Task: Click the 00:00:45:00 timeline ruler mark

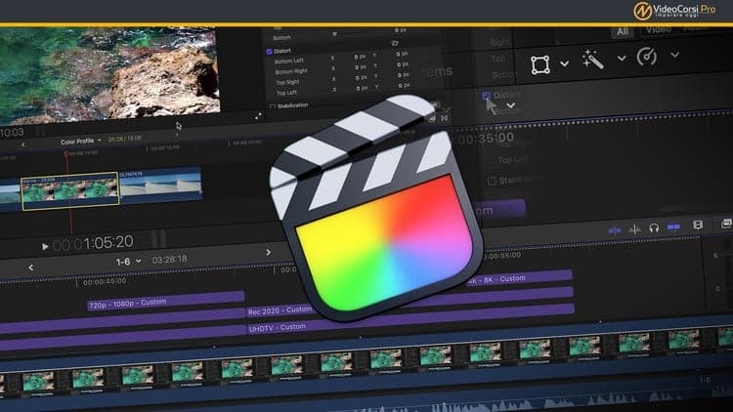Action: coord(105,281)
